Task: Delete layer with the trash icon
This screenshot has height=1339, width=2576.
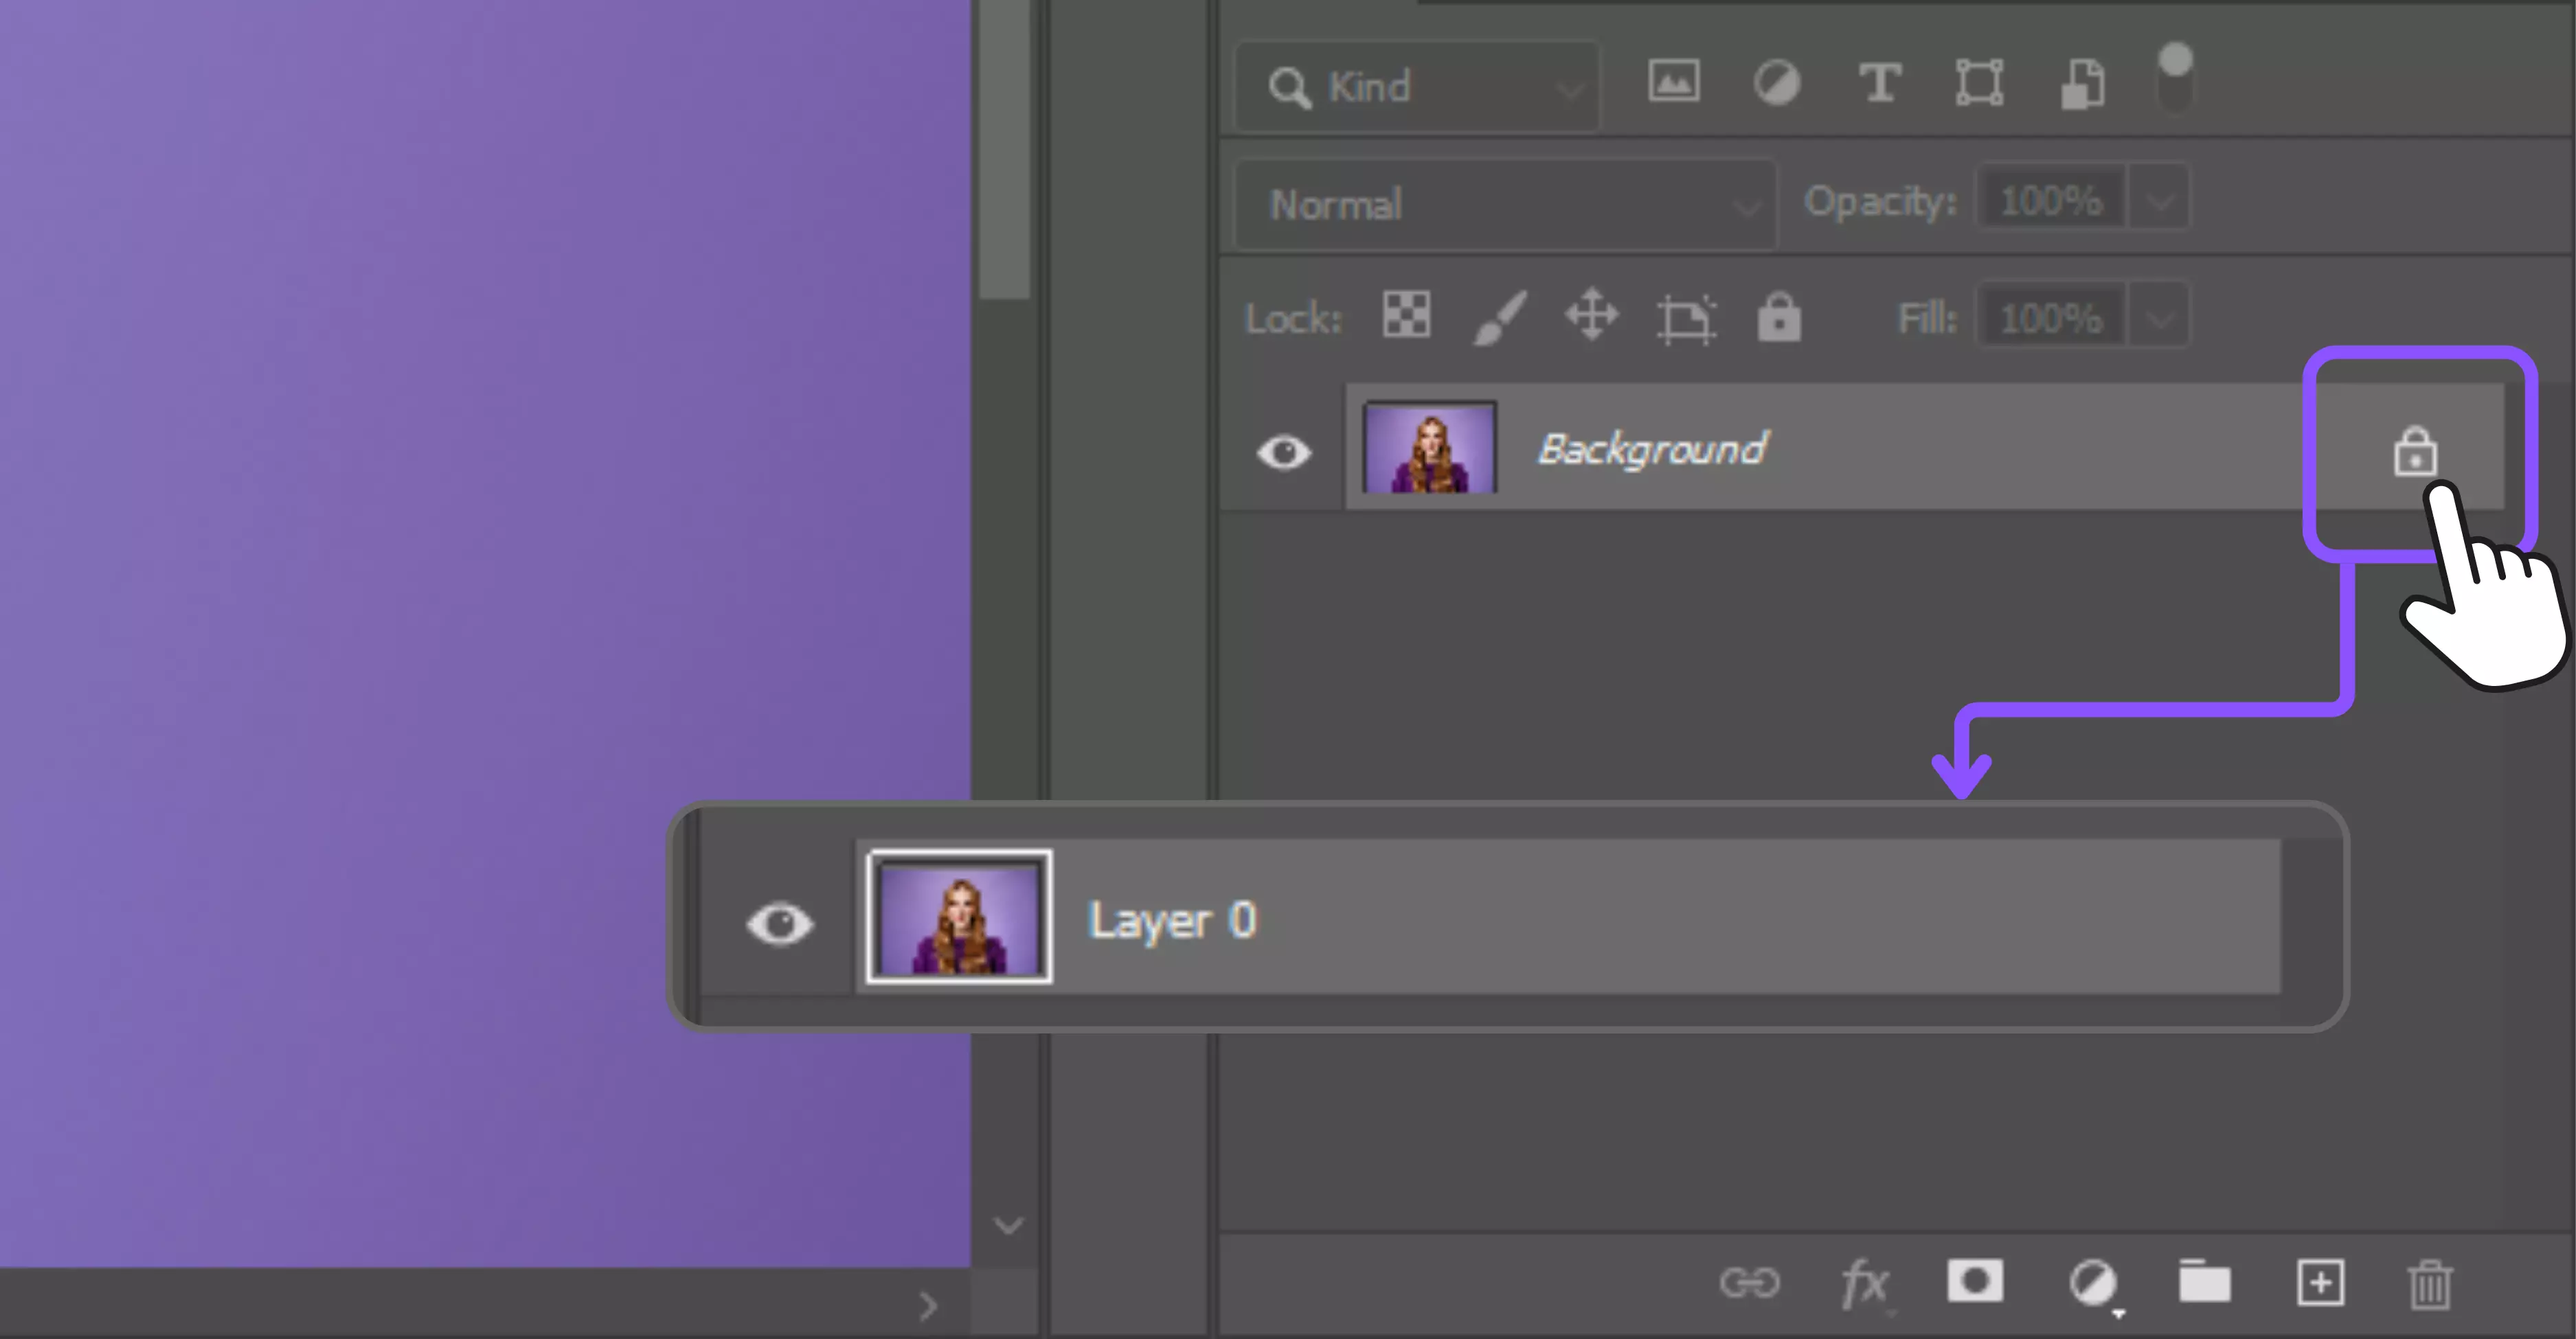Action: point(2430,1284)
